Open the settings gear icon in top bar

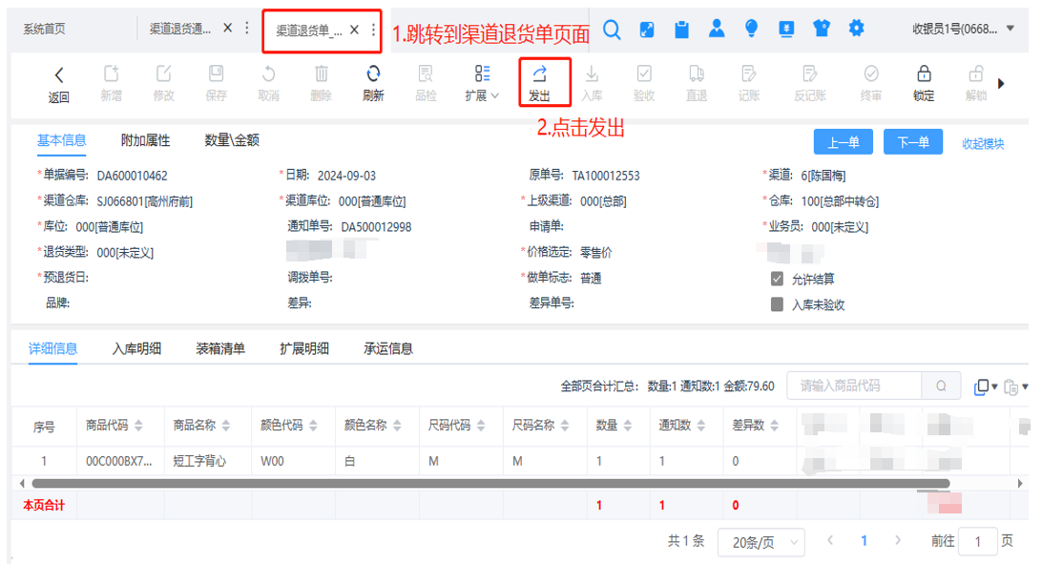tap(856, 30)
